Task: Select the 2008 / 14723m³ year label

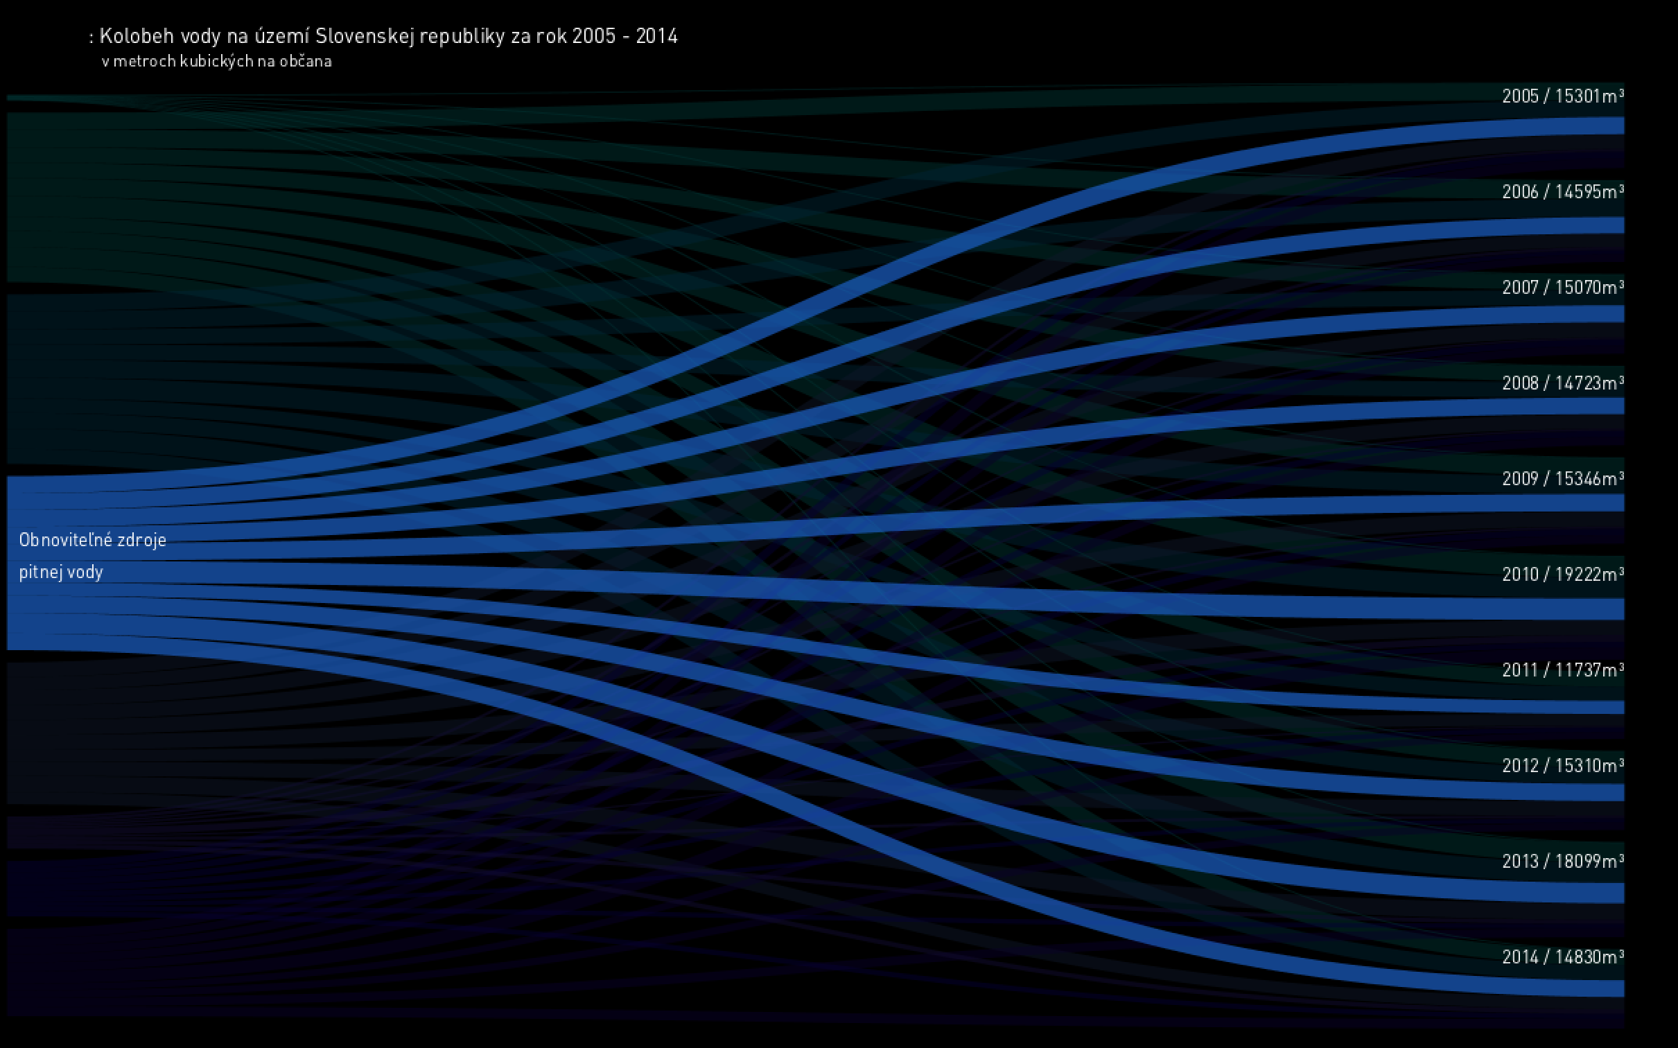Action: 1562,383
